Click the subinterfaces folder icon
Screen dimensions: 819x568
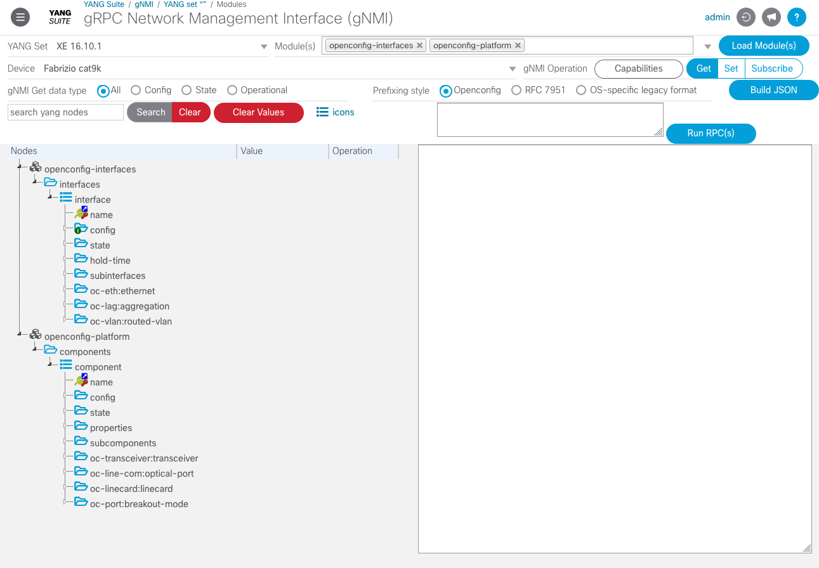click(81, 274)
